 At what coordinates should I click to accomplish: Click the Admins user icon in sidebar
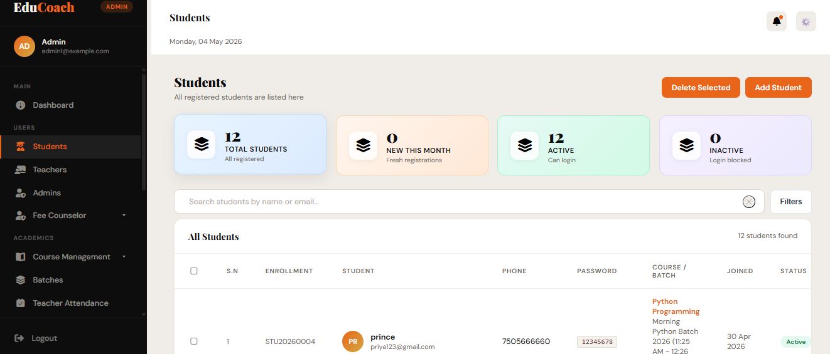(x=21, y=193)
